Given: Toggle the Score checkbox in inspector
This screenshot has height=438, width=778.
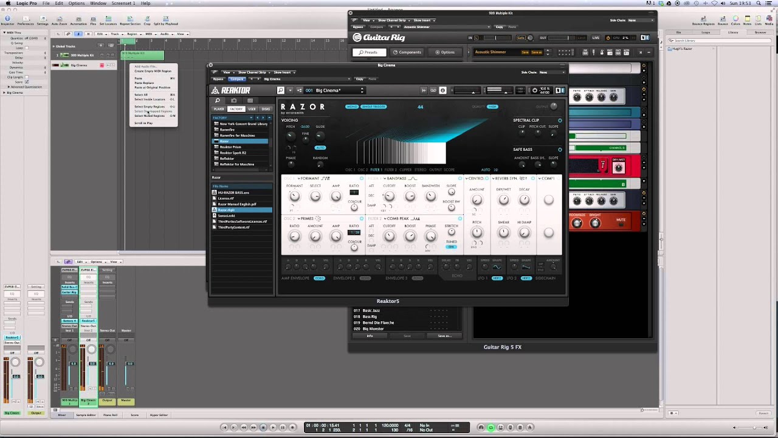Looking at the screenshot, I should tap(26, 81).
